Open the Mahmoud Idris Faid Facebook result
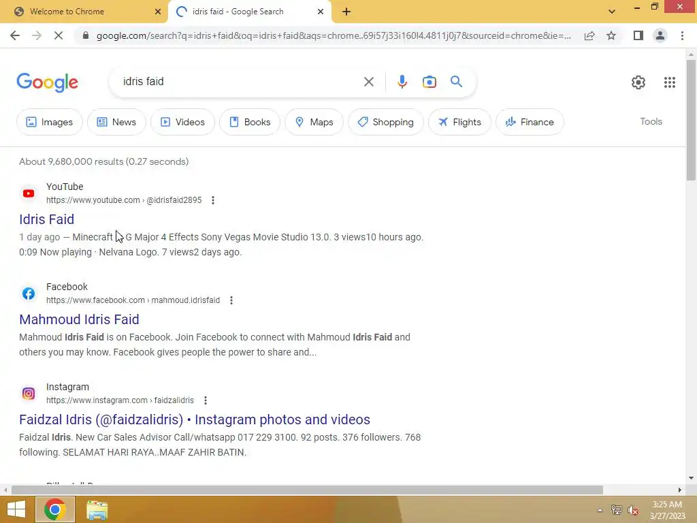Screen dimensions: 697x523 (79, 319)
